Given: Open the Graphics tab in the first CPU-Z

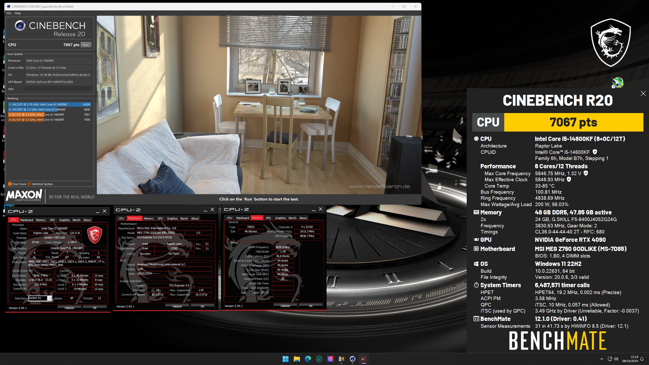Looking at the screenshot, I should 65,220.
